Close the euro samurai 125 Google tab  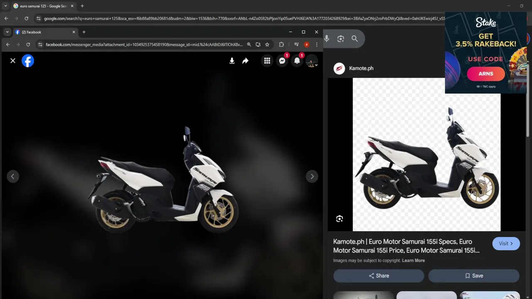click(x=72, y=6)
